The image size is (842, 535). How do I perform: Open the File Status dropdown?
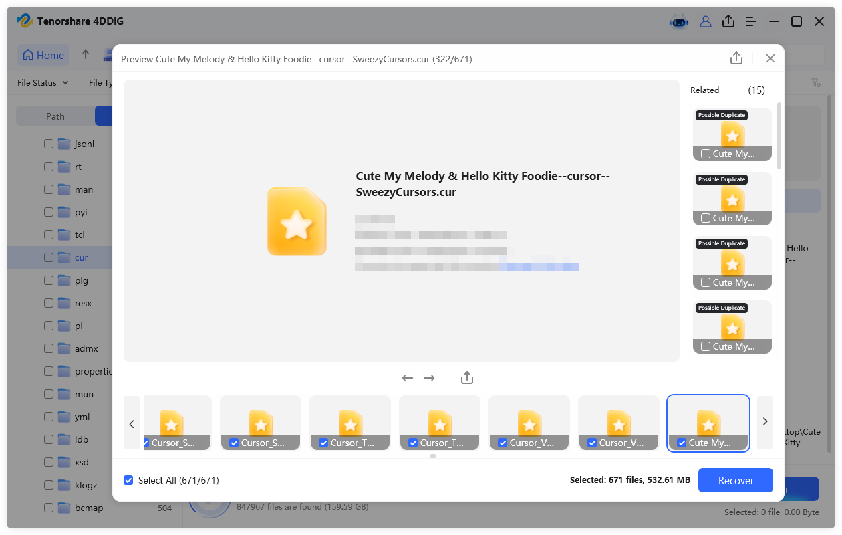point(43,82)
